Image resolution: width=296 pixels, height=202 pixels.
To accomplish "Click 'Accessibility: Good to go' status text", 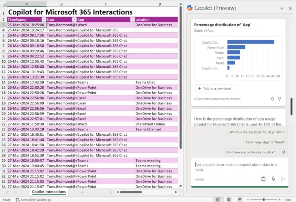I will (36, 200).
